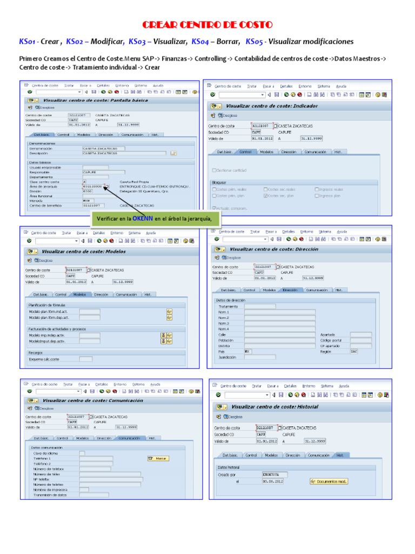The image size is (415, 554).
Task: Click Other cost center icon left of Desglose in Comunicación window
Action: 30,408
